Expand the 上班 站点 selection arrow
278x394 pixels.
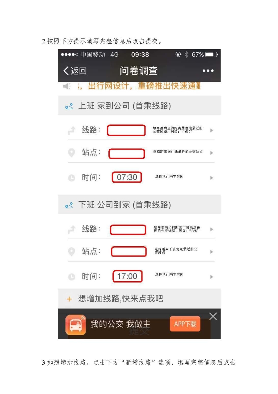tap(212, 153)
